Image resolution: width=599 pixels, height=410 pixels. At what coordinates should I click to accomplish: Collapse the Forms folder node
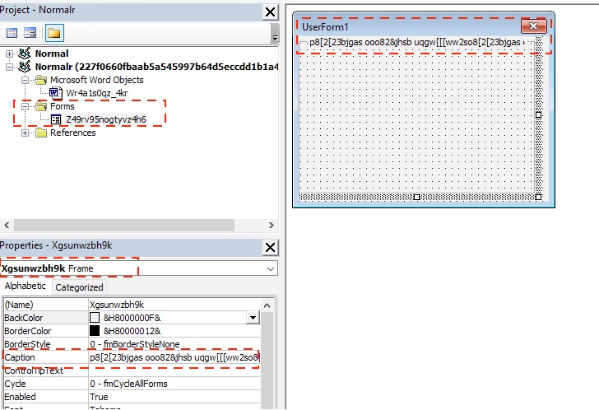point(25,106)
